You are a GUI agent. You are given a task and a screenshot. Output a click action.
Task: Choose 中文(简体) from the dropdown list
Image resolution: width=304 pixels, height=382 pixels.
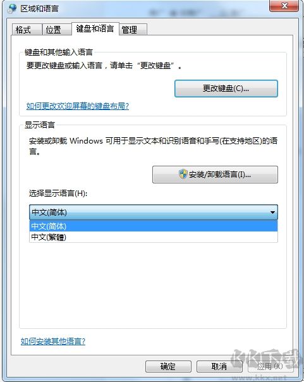point(154,226)
